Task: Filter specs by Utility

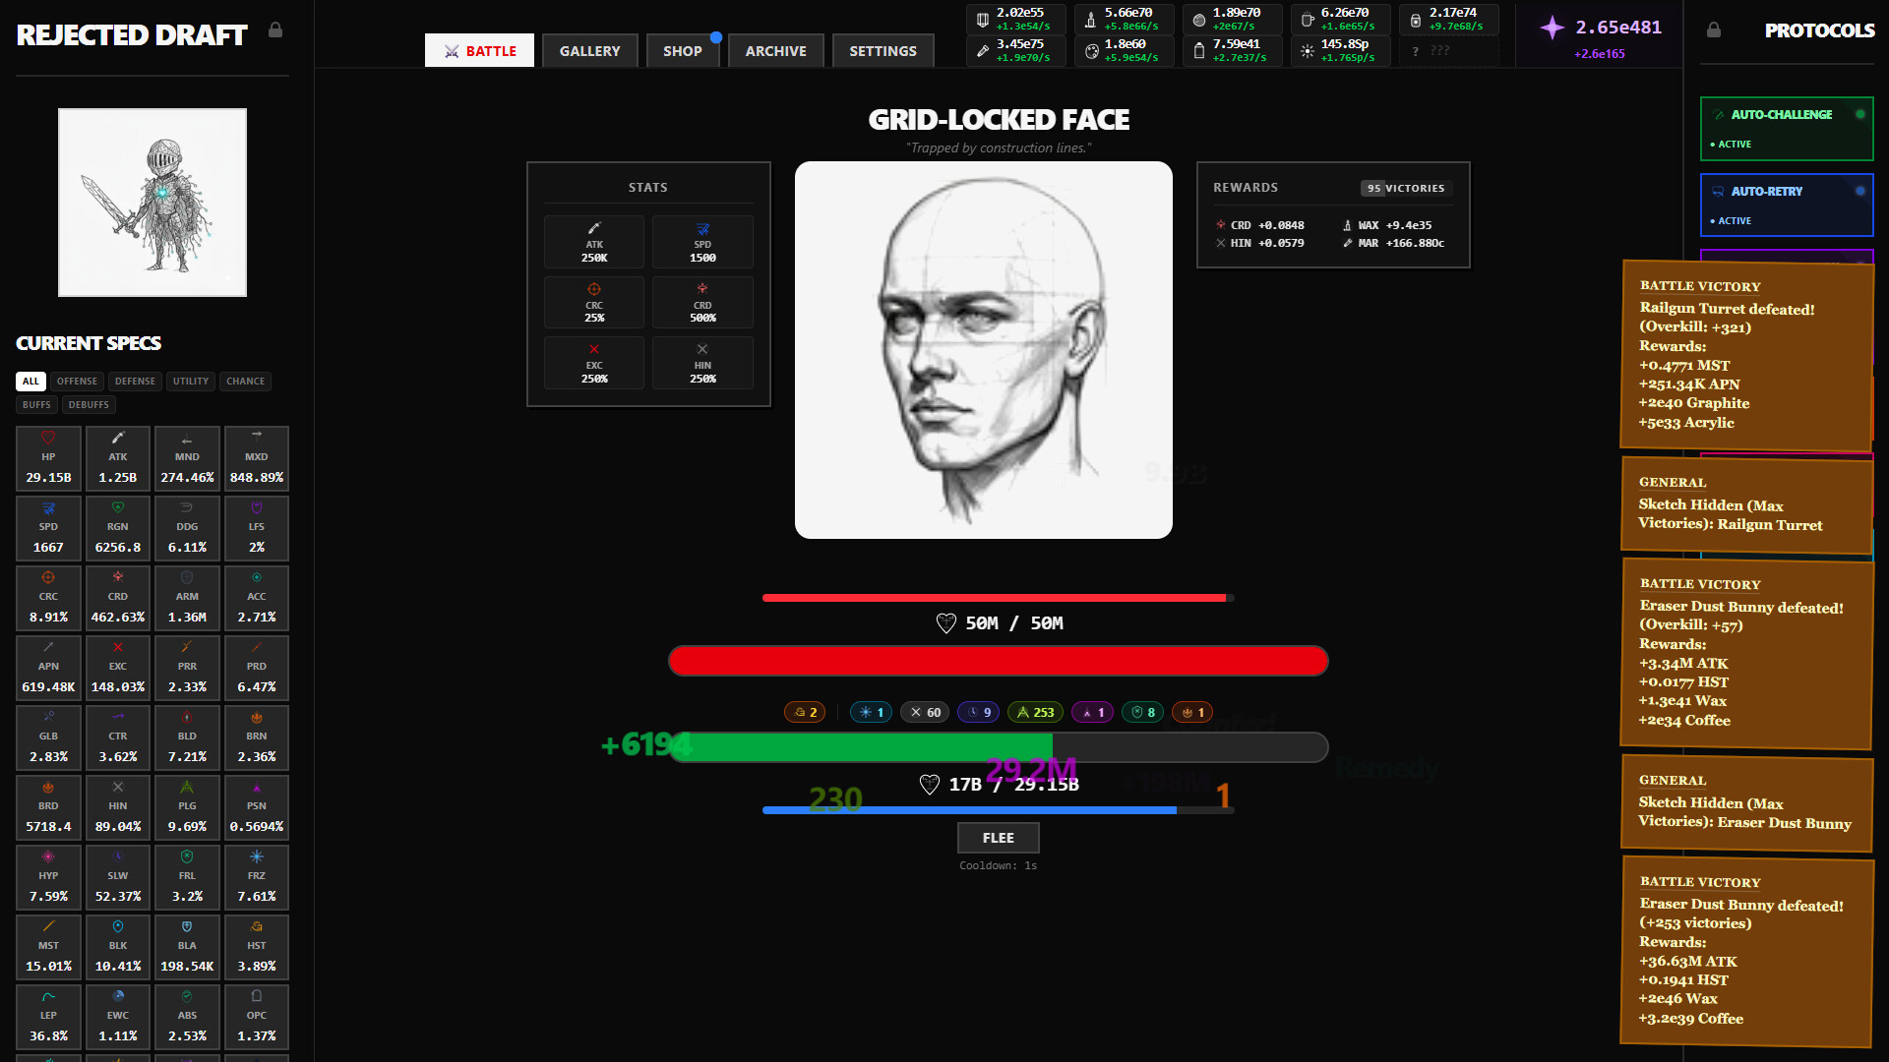Action: (x=191, y=382)
